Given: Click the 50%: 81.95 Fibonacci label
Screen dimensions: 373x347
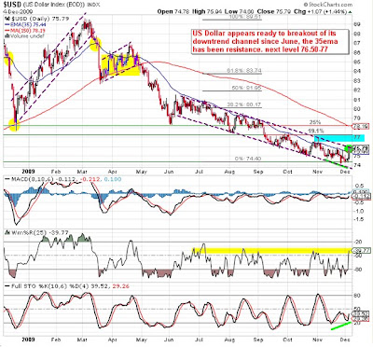Looking at the screenshot, I should [246, 88].
